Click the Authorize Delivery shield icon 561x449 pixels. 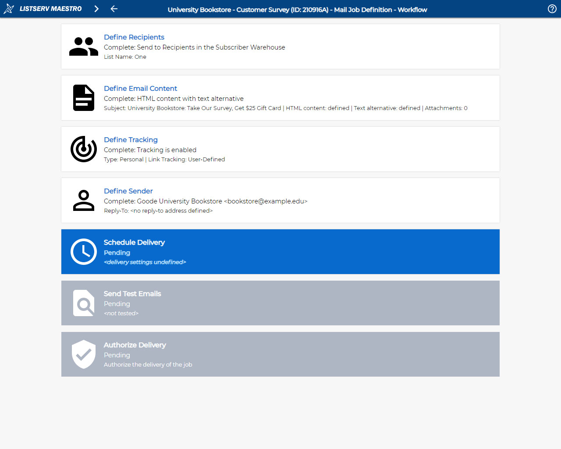[x=84, y=354]
